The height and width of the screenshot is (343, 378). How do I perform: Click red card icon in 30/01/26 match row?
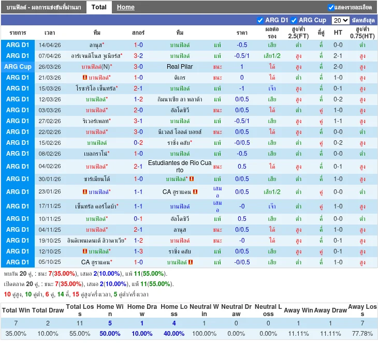(192, 179)
